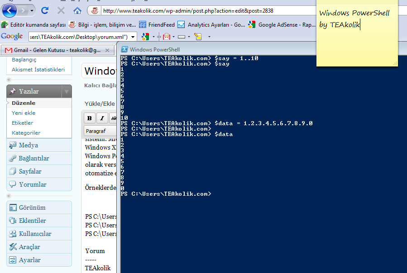Click the Medya menu icon
The height and width of the screenshot is (273, 407).
coord(13,145)
